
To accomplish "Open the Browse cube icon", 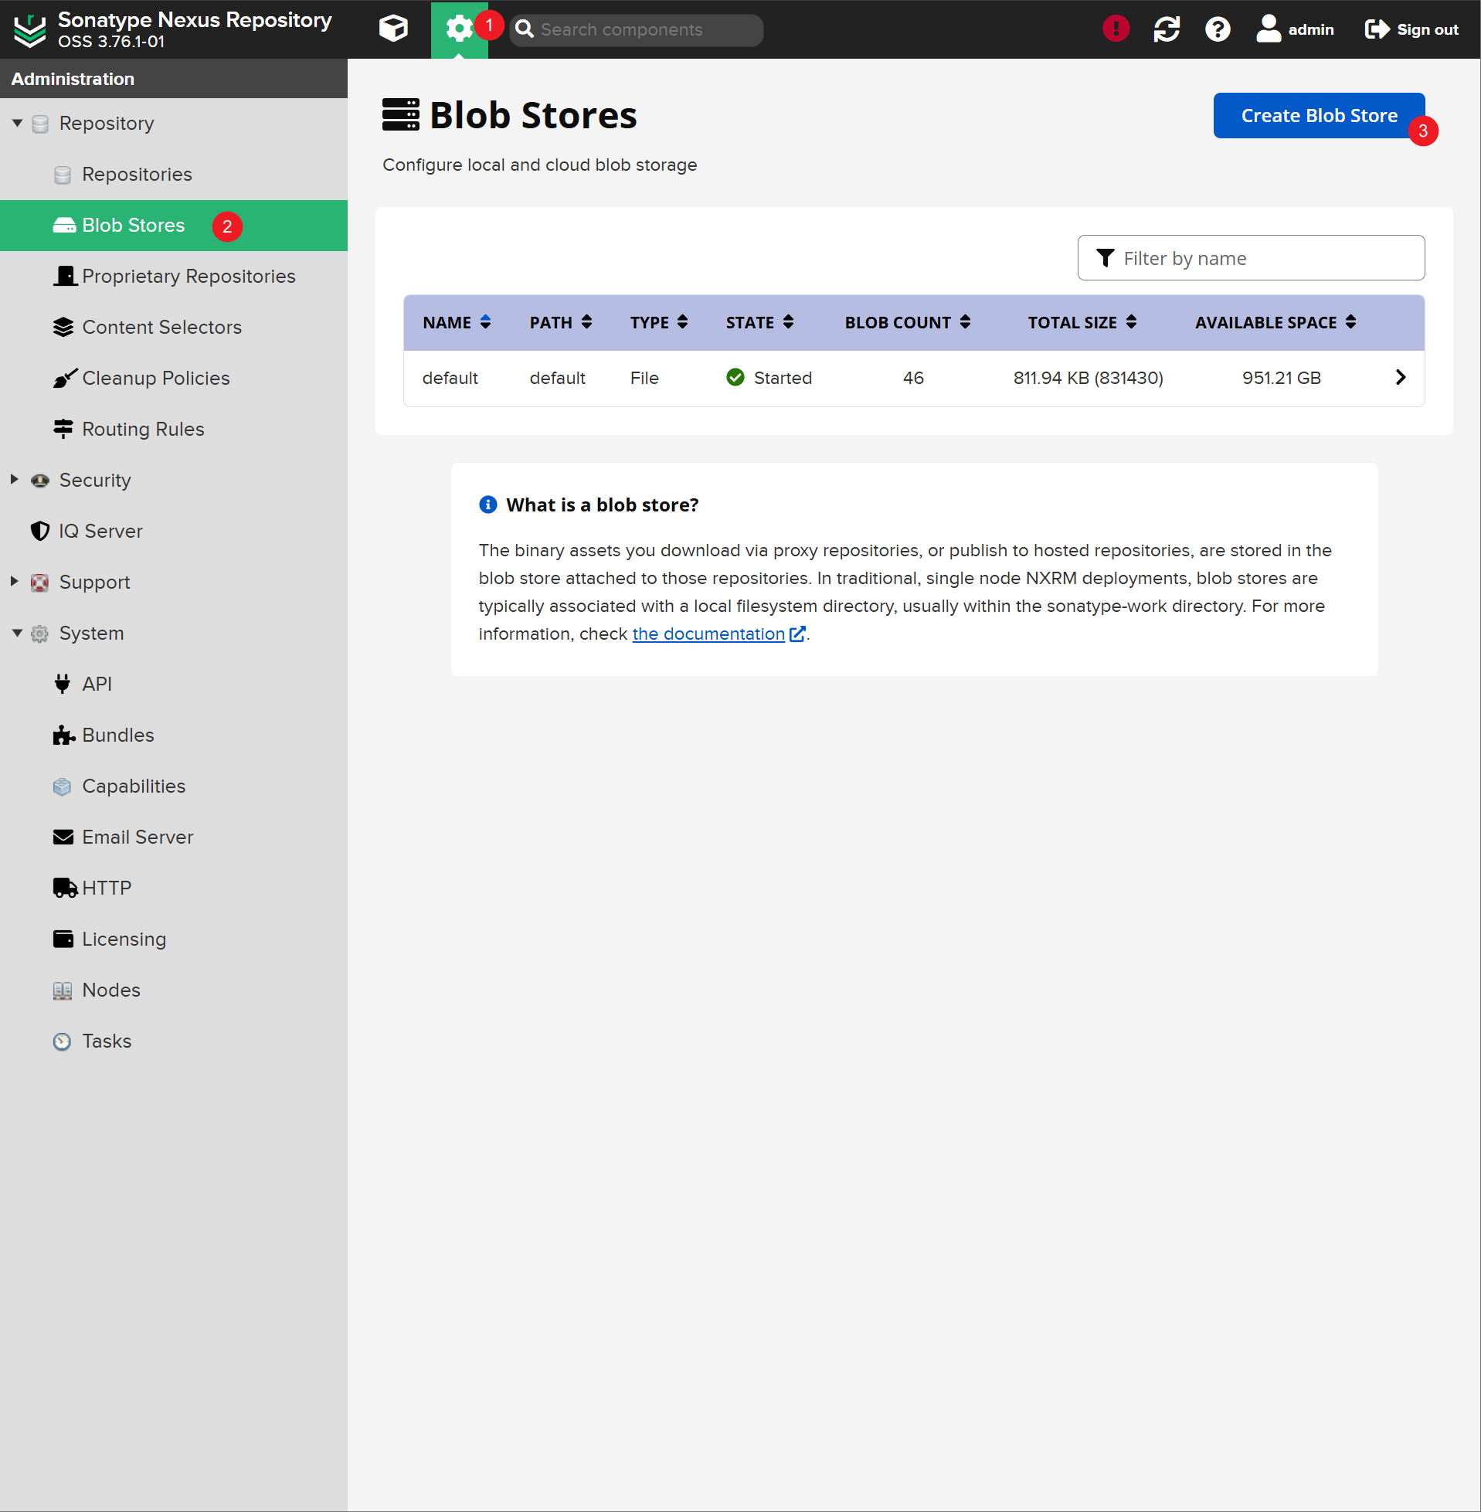I will pos(393,29).
